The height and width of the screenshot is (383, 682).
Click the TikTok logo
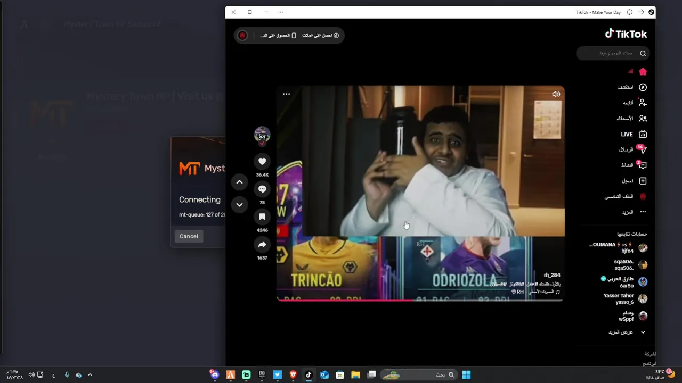point(626,34)
